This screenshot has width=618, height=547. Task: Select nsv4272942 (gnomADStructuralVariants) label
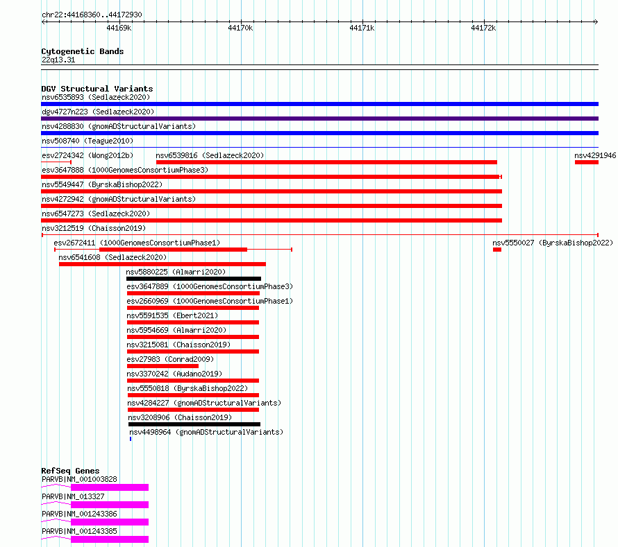tap(119, 199)
